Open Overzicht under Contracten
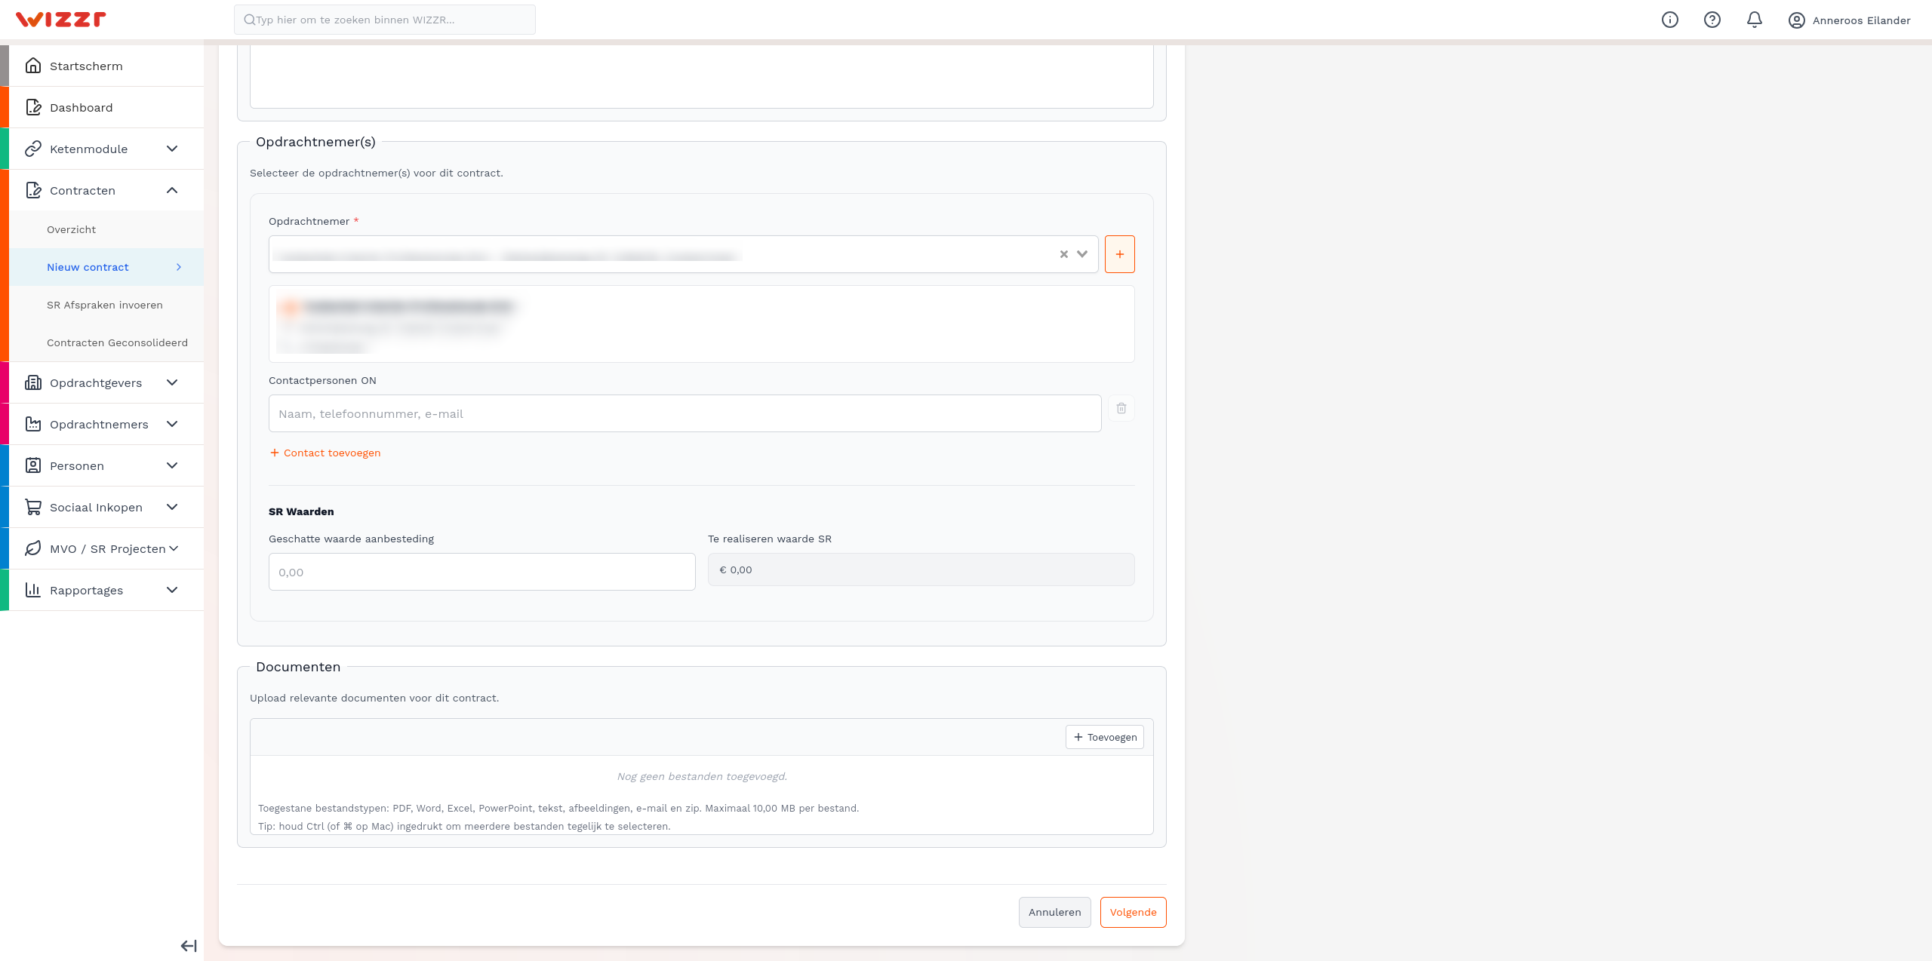Viewport: 1932px width, 961px height. pyautogui.click(x=106, y=229)
